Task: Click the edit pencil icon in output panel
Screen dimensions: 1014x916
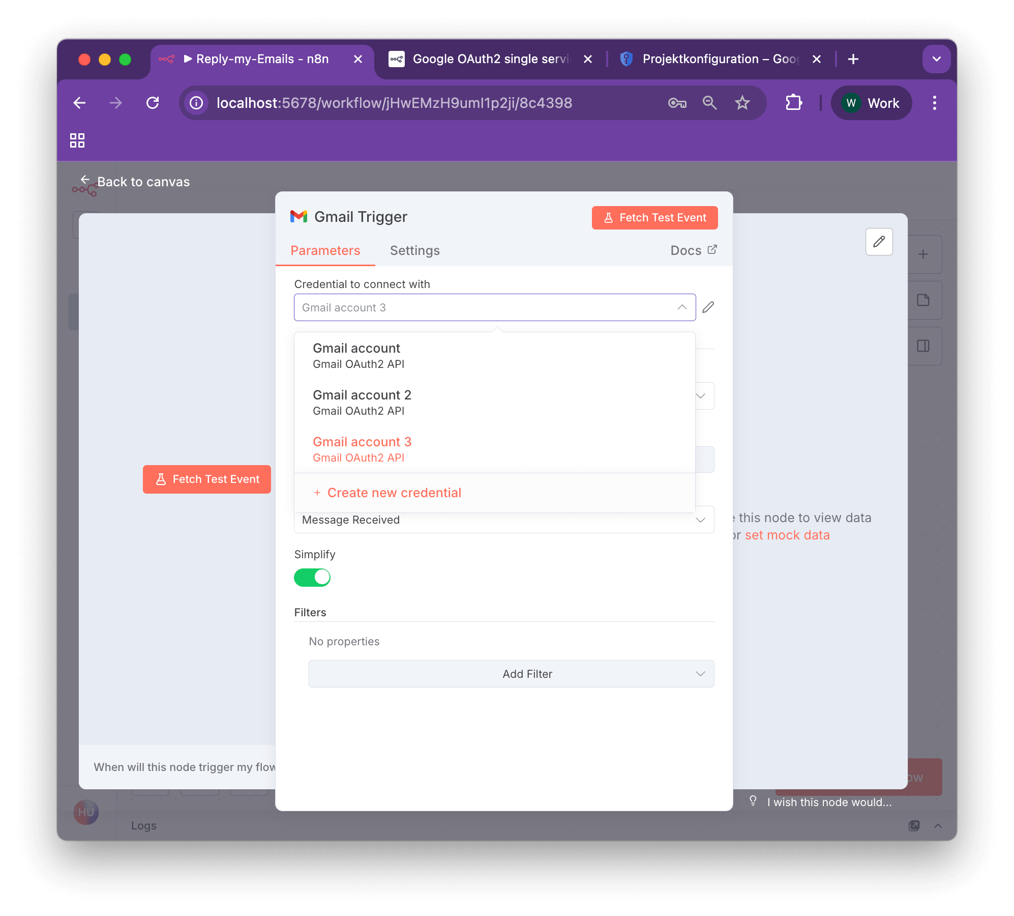Action: pos(879,242)
